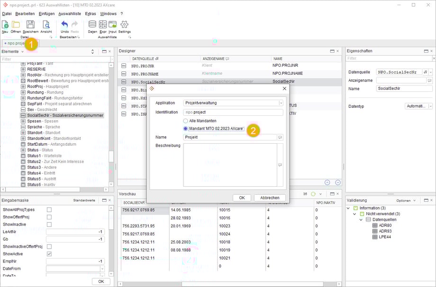Screen dimensions: 436x287
Task: Move row down with Designer down-arrow circle
Action: pyautogui.click(x=338, y=183)
